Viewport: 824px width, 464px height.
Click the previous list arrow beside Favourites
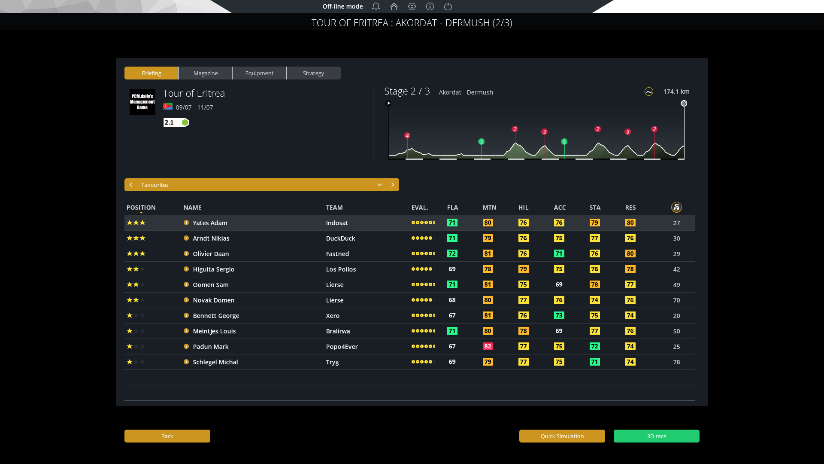(x=131, y=185)
